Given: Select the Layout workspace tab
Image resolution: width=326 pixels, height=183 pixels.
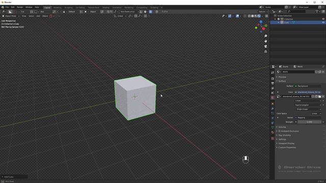Looking at the screenshot, I should point(47,8).
